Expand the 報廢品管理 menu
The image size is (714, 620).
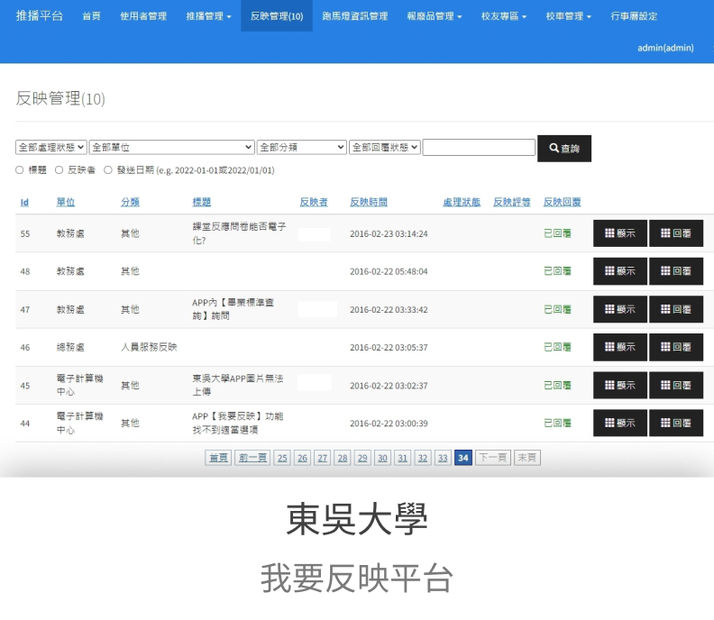pos(434,16)
